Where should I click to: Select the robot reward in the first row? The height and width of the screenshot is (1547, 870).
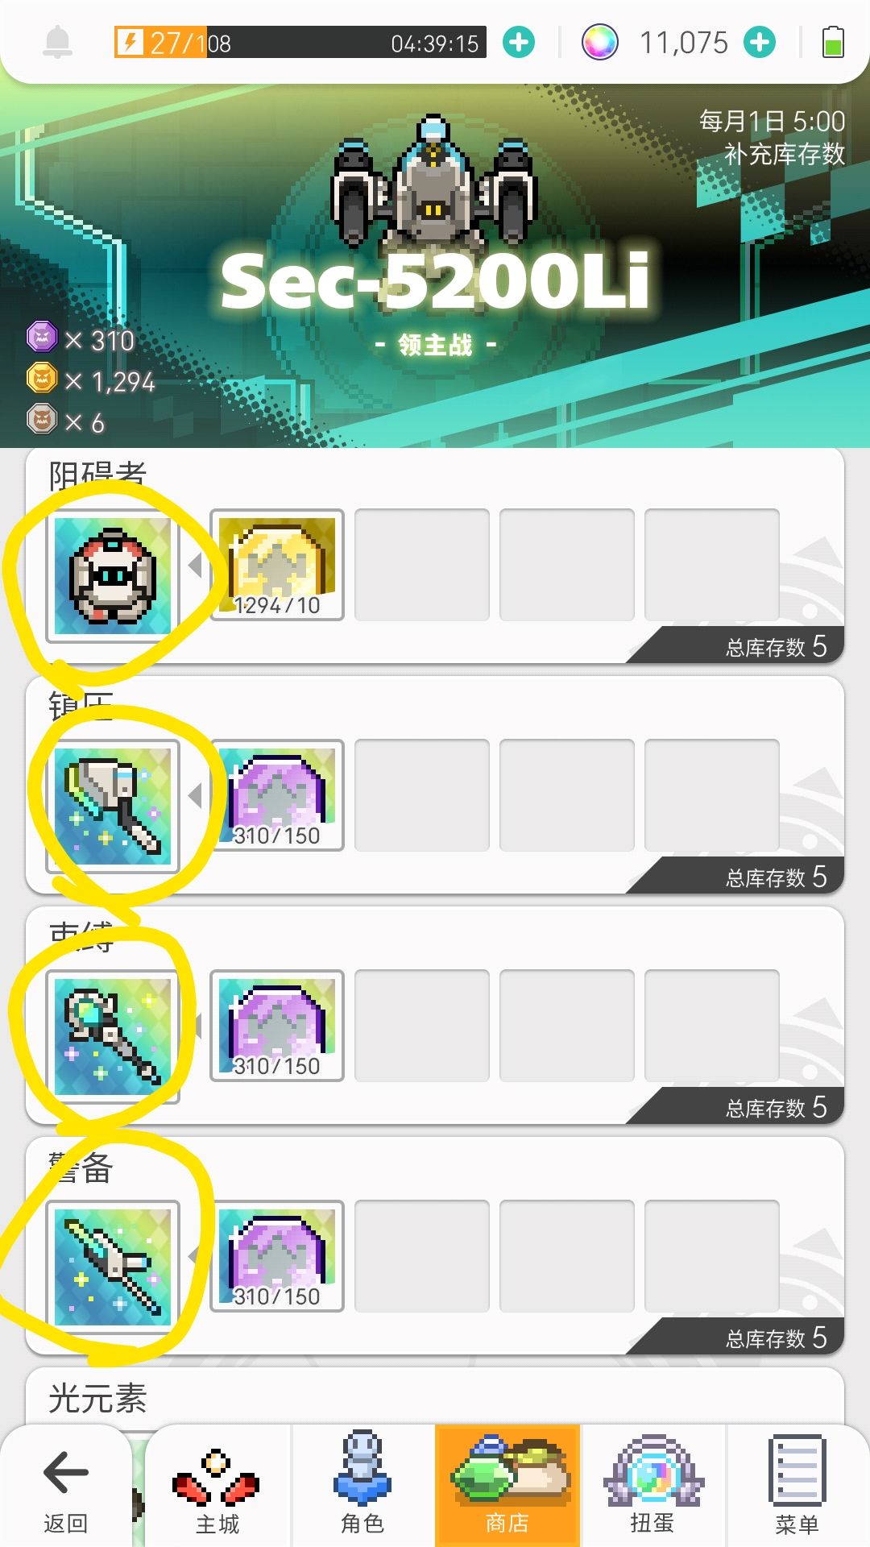point(113,576)
